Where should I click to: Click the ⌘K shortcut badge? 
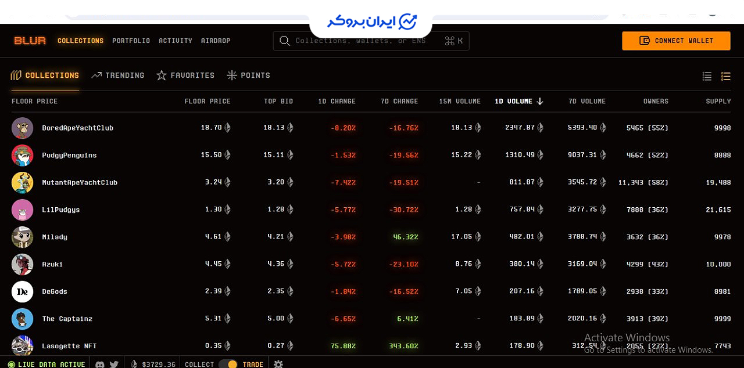453,41
